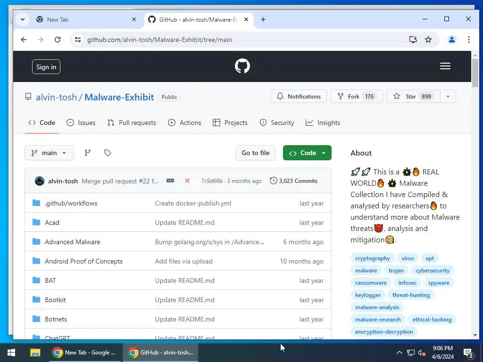483x362 pixels.
Task: Click the ransomware topic tag
Action: tap(371, 283)
